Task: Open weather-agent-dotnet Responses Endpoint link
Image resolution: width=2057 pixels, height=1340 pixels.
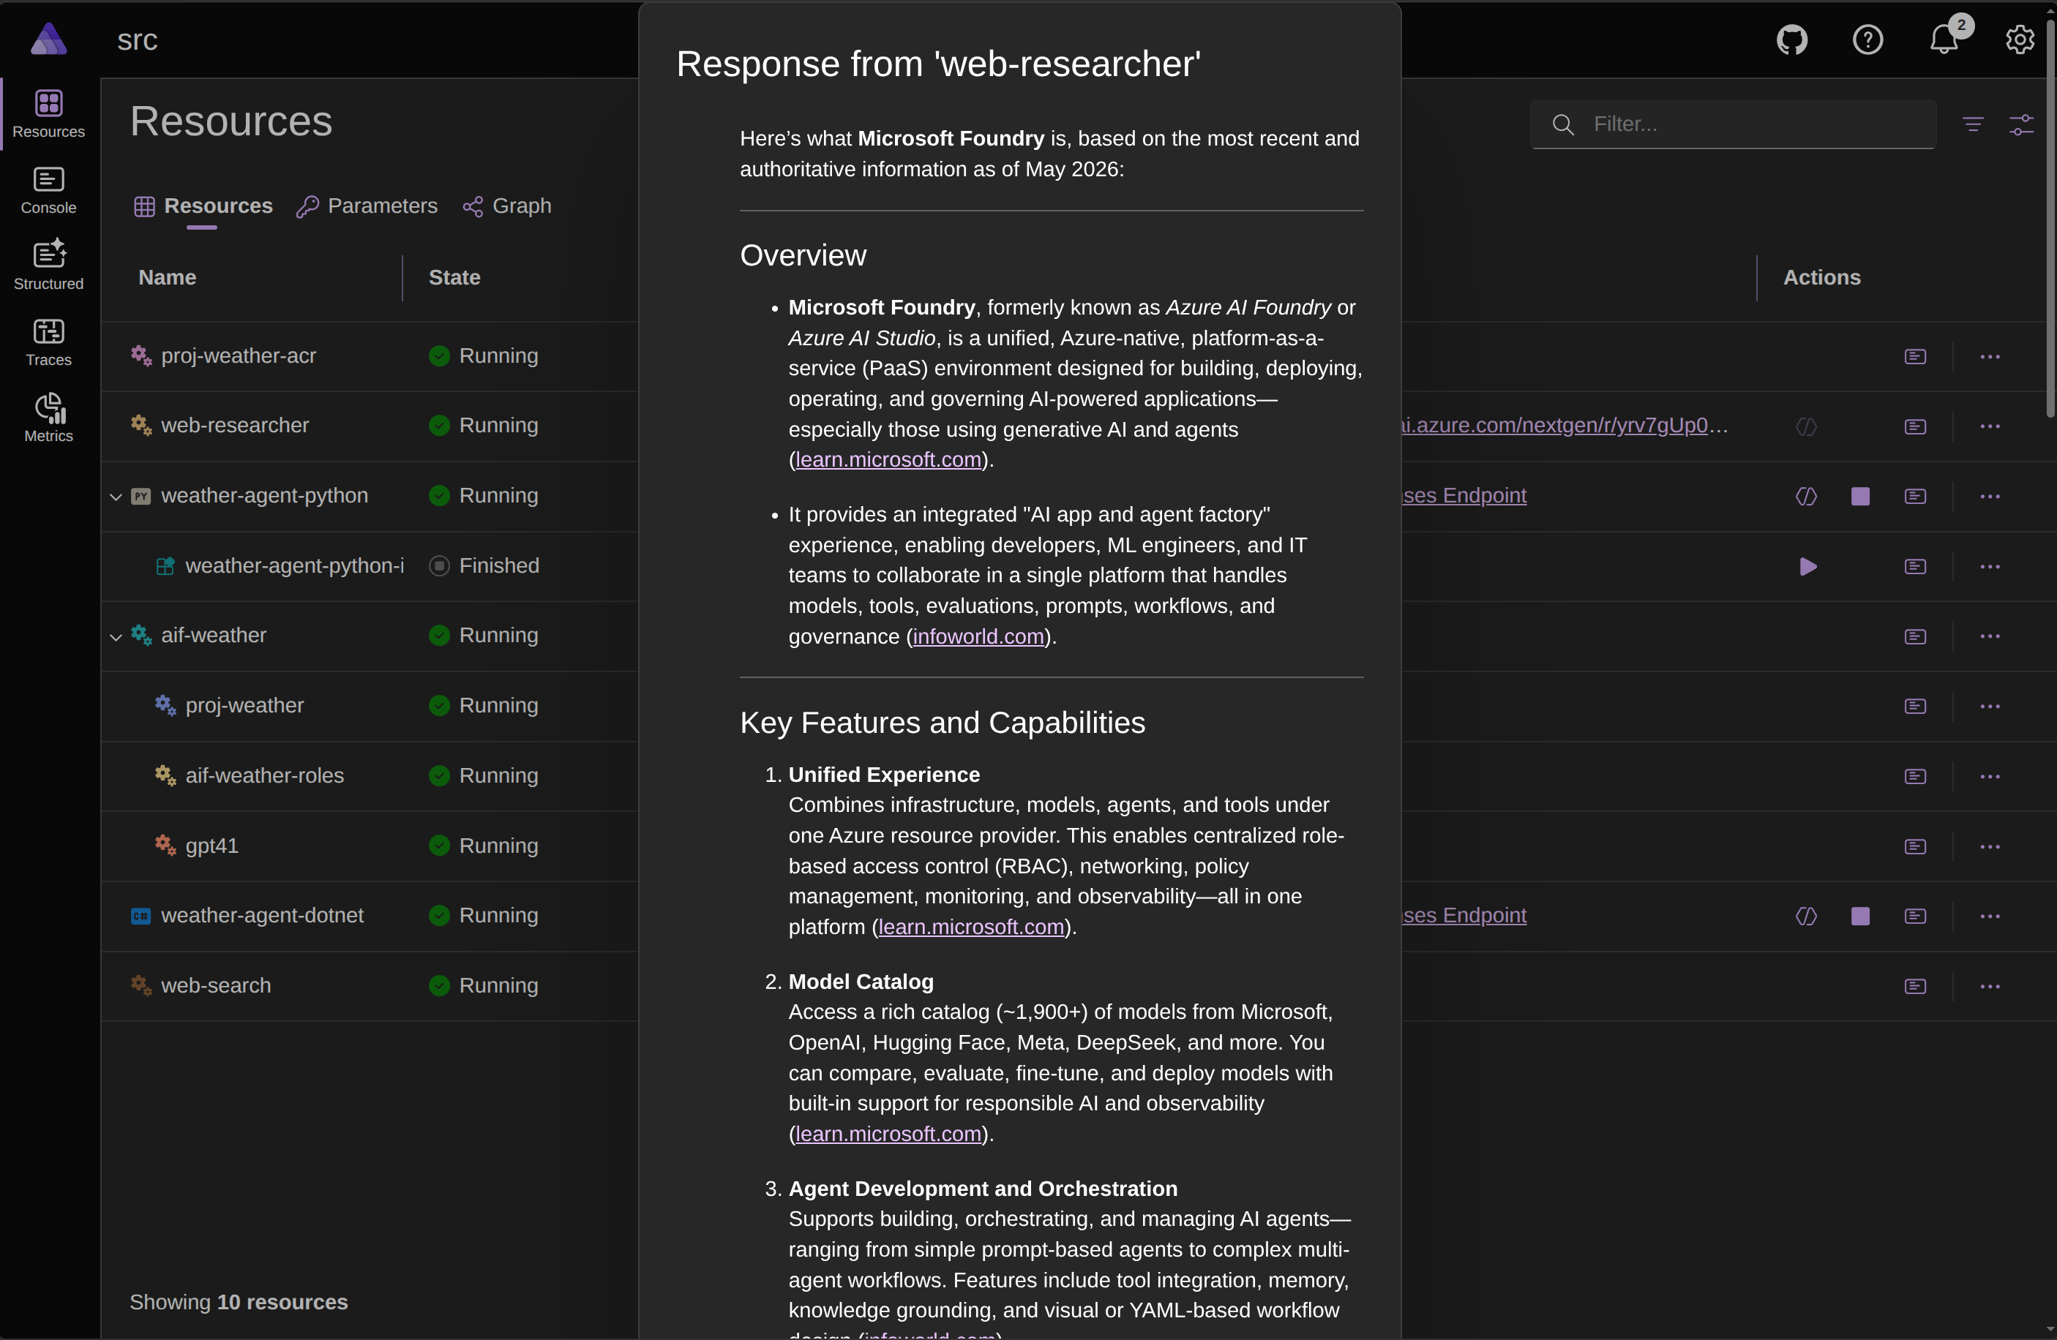Action: [x=1464, y=916]
